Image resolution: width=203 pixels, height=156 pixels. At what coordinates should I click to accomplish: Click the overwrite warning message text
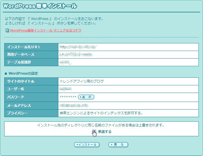(101, 125)
